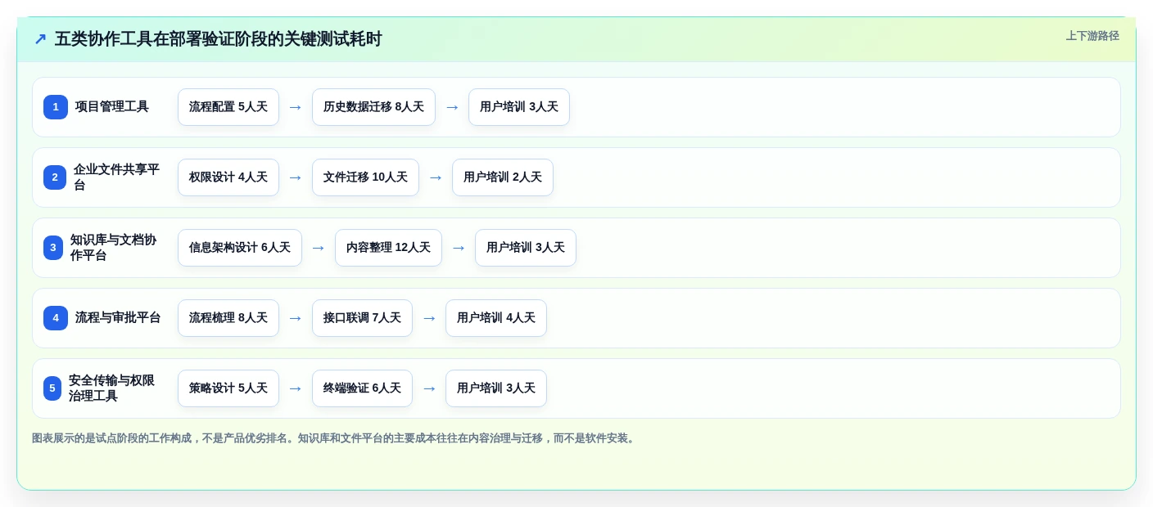Click number badge 1 for 项目管理工具
This screenshot has width=1153, height=507.
point(56,107)
